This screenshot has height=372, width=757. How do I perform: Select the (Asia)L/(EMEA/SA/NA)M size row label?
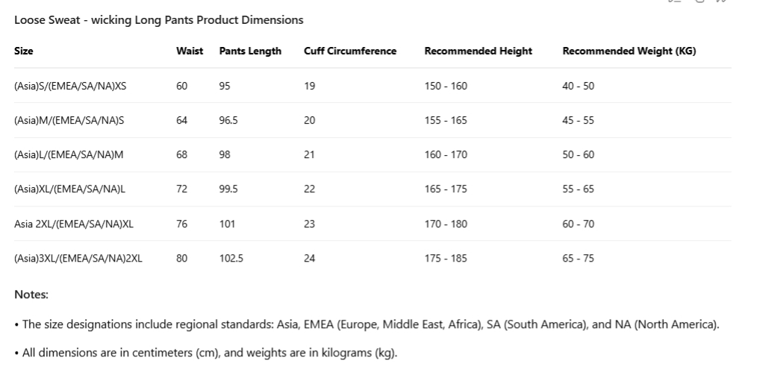[69, 154]
